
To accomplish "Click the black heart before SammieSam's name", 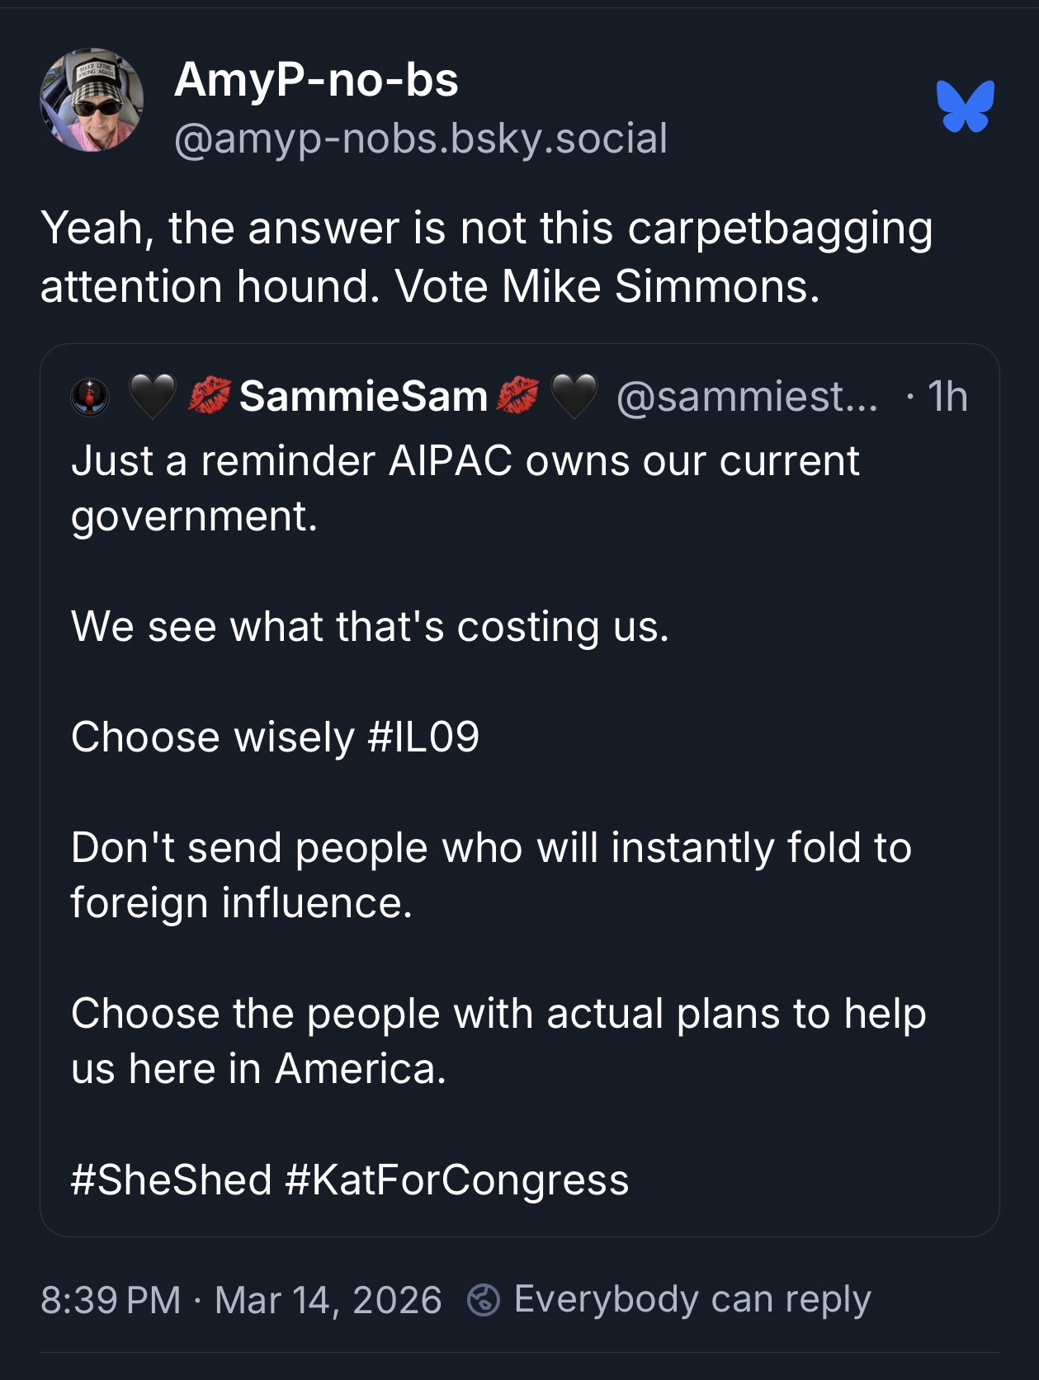I will pos(153,397).
